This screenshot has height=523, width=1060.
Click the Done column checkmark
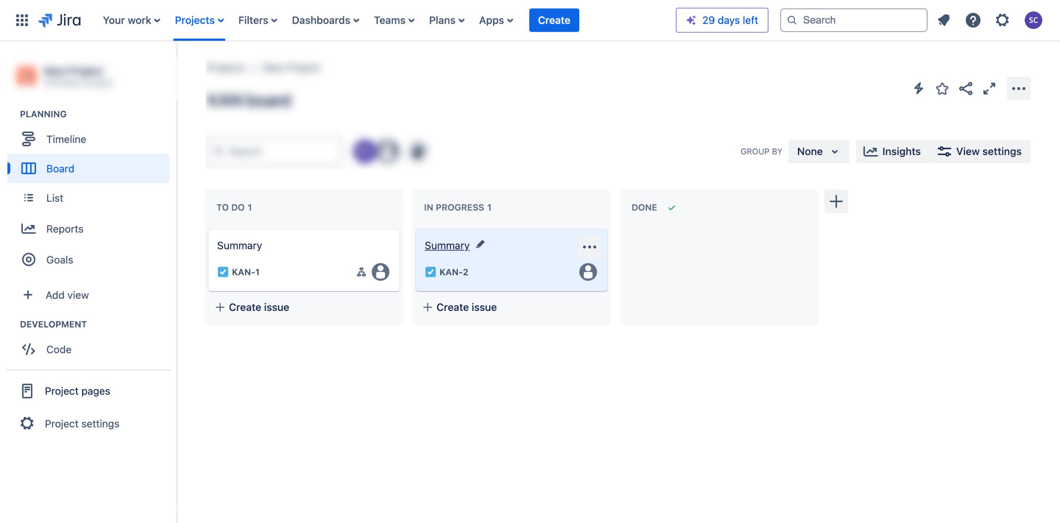pyautogui.click(x=672, y=208)
